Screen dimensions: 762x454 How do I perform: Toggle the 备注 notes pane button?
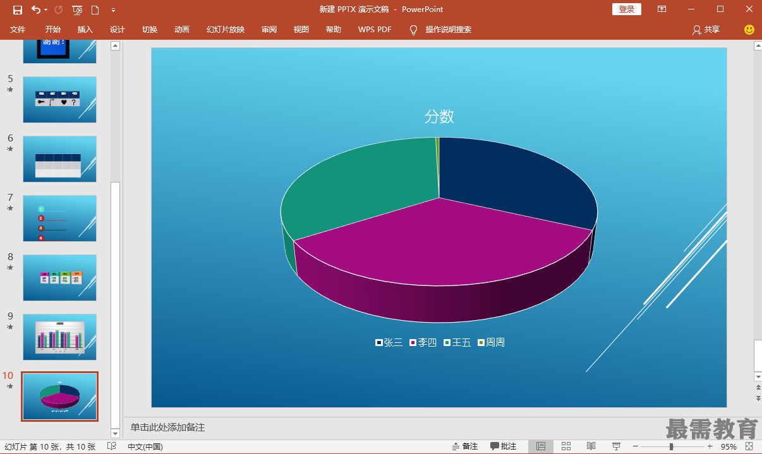click(465, 446)
